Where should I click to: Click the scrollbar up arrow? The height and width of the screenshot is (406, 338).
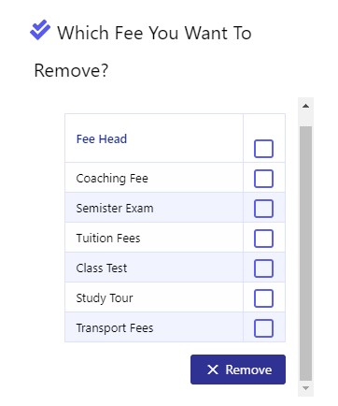(305, 106)
